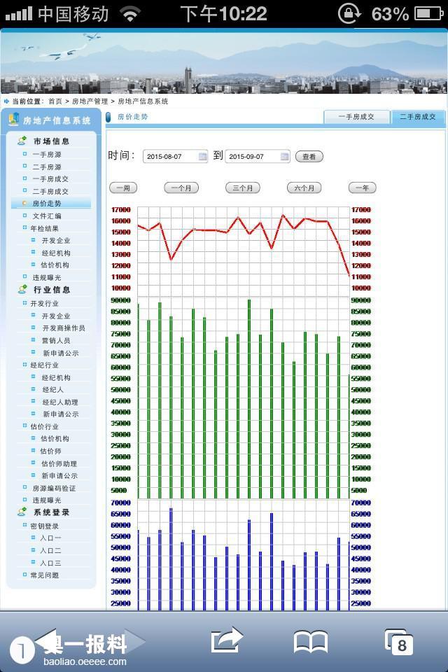
Task: Click the 系统登录 section header icon
Action: click(x=22, y=512)
